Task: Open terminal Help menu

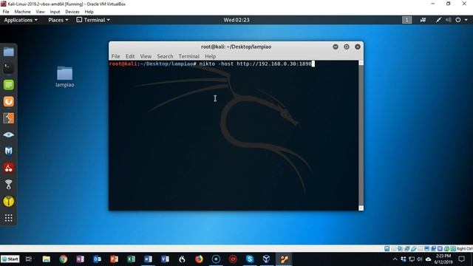Action: click(x=210, y=56)
